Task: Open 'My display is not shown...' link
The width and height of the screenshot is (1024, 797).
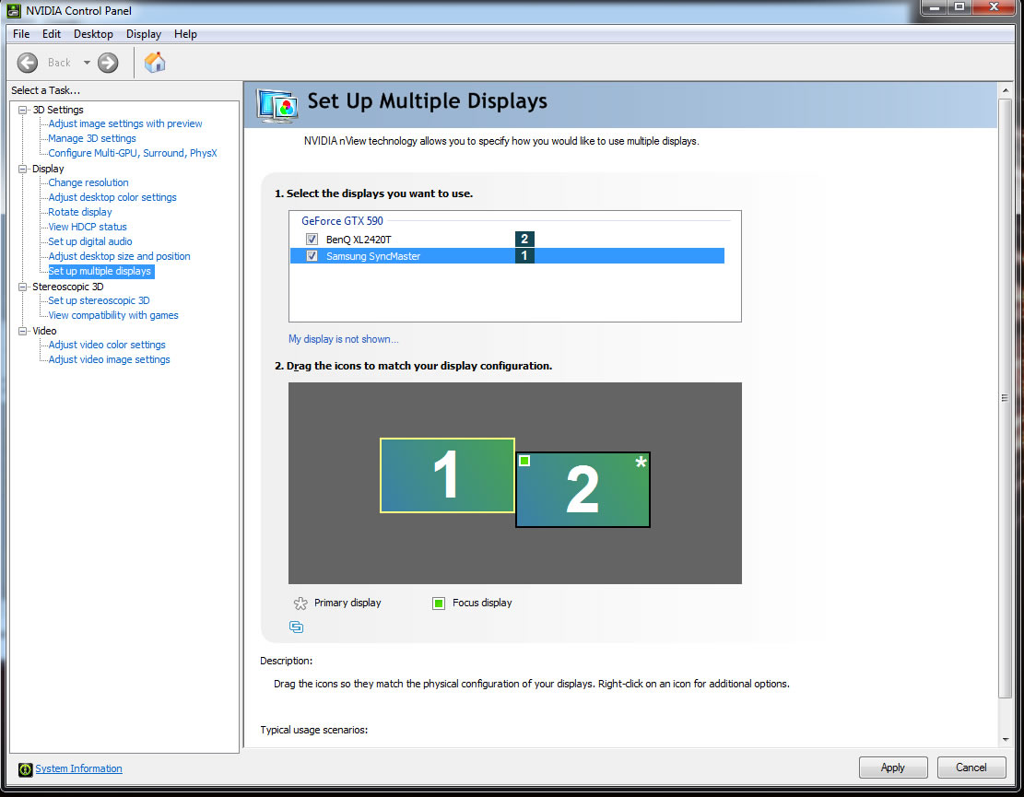Action: tap(343, 339)
